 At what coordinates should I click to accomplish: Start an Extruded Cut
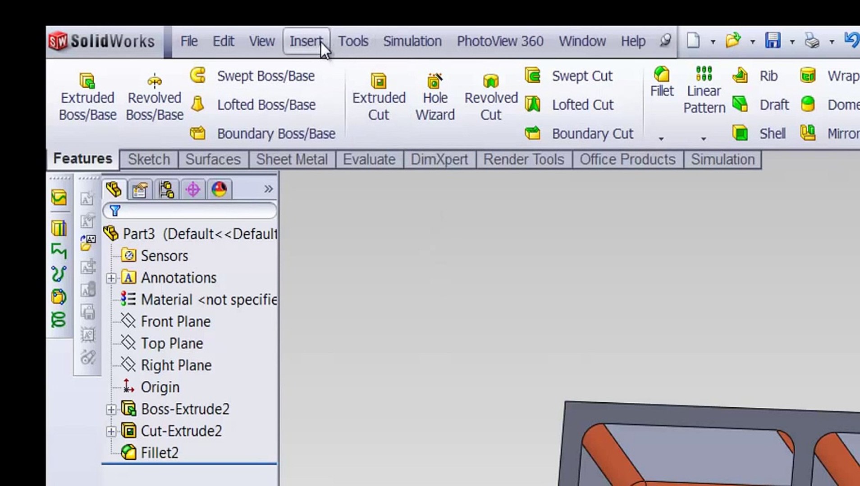(x=379, y=97)
